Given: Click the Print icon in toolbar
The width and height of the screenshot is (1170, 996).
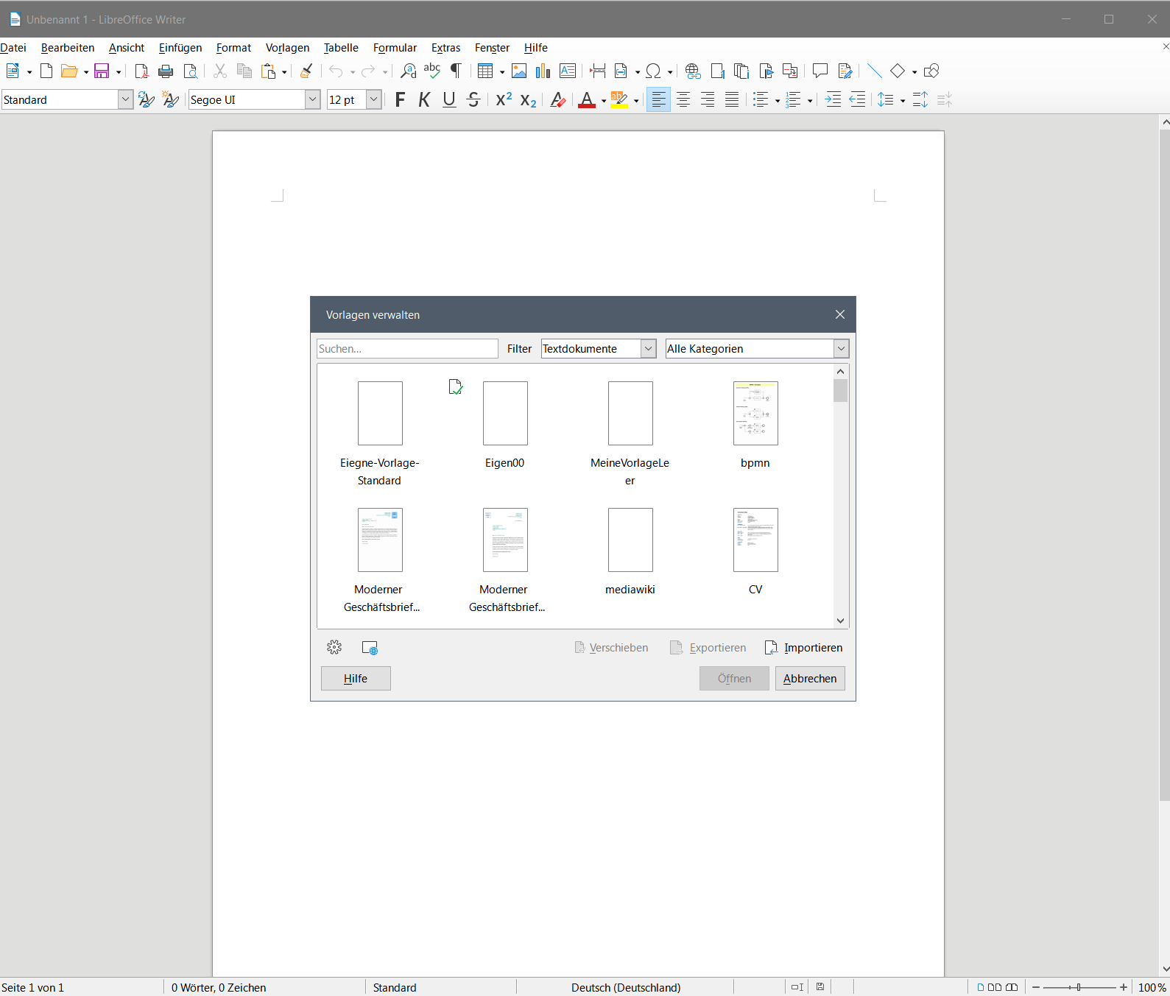Looking at the screenshot, I should click(166, 71).
